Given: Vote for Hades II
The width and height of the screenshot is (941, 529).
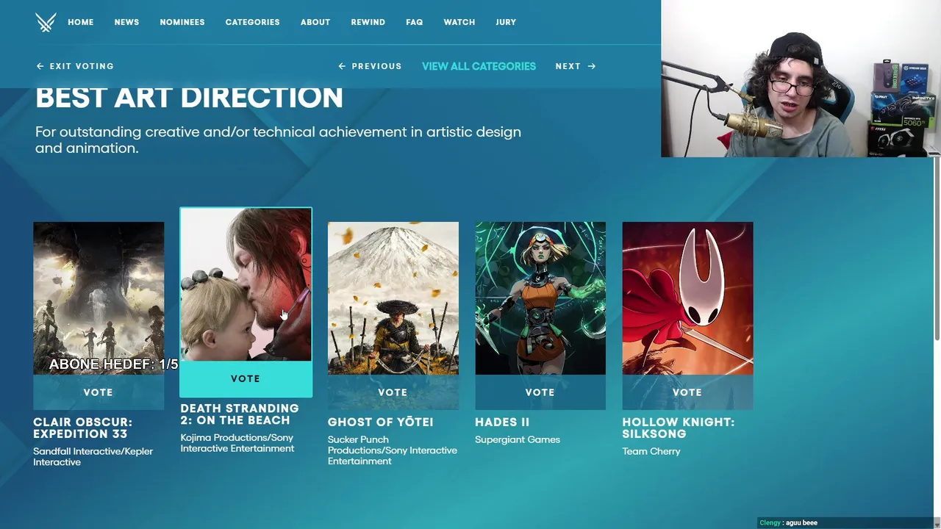Looking at the screenshot, I should tap(540, 392).
